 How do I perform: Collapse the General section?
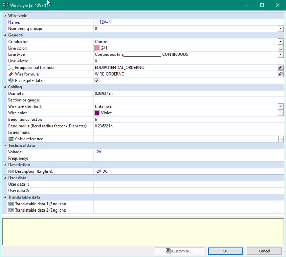click(5, 35)
